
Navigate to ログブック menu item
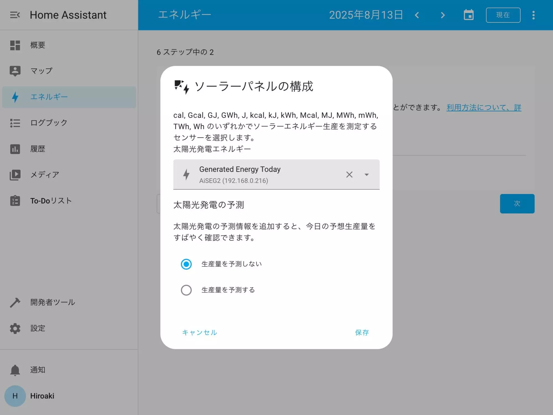(x=69, y=123)
